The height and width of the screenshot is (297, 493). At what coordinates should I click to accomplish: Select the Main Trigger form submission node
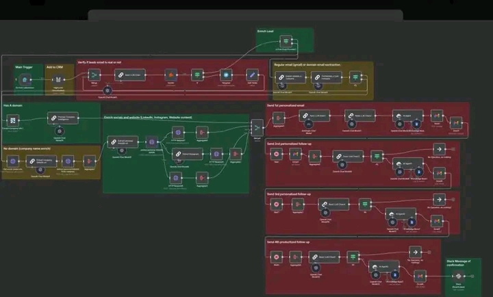point(25,79)
